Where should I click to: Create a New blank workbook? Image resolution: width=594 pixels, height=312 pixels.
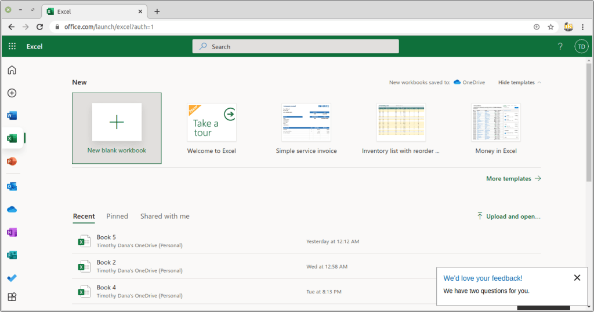[117, 127]
